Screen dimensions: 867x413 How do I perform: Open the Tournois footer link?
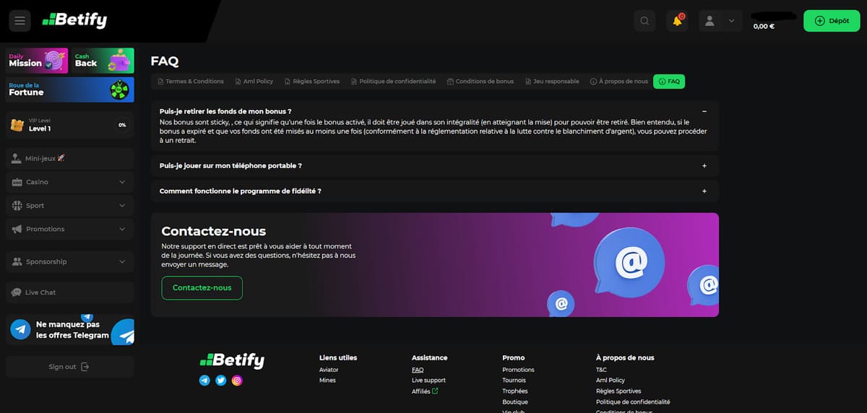point(514,380)
